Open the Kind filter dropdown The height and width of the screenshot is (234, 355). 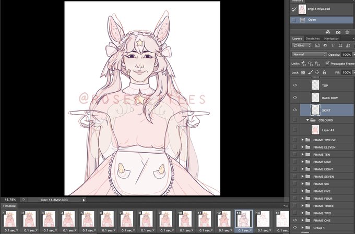tap(302, 45)
